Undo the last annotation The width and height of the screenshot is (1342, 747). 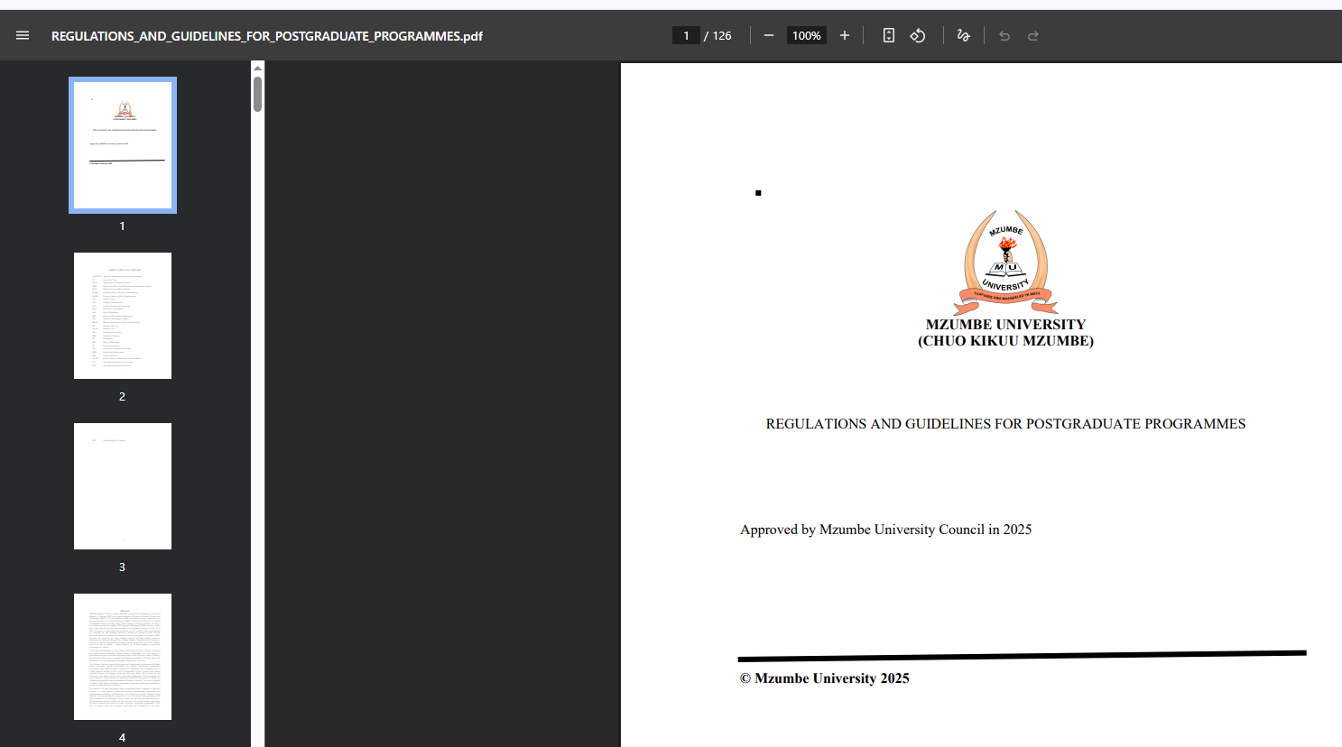click(1004, 35)
